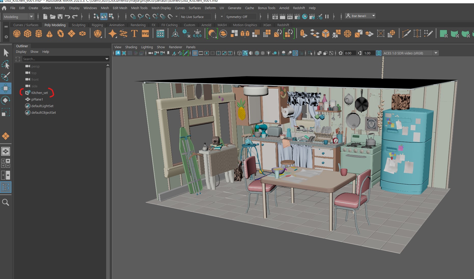Select Kitchen_set in the Outliner
Image resolution: width=474 pixels, height=279 pixels.
point(39,93)
